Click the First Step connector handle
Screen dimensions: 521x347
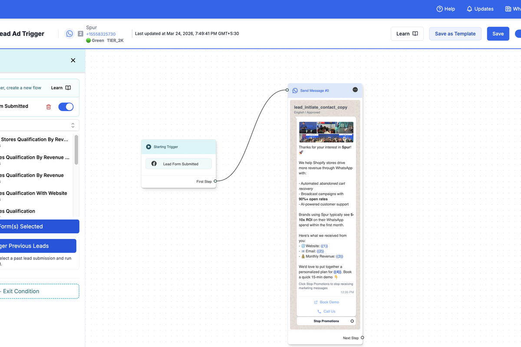(x=215, y=181)
